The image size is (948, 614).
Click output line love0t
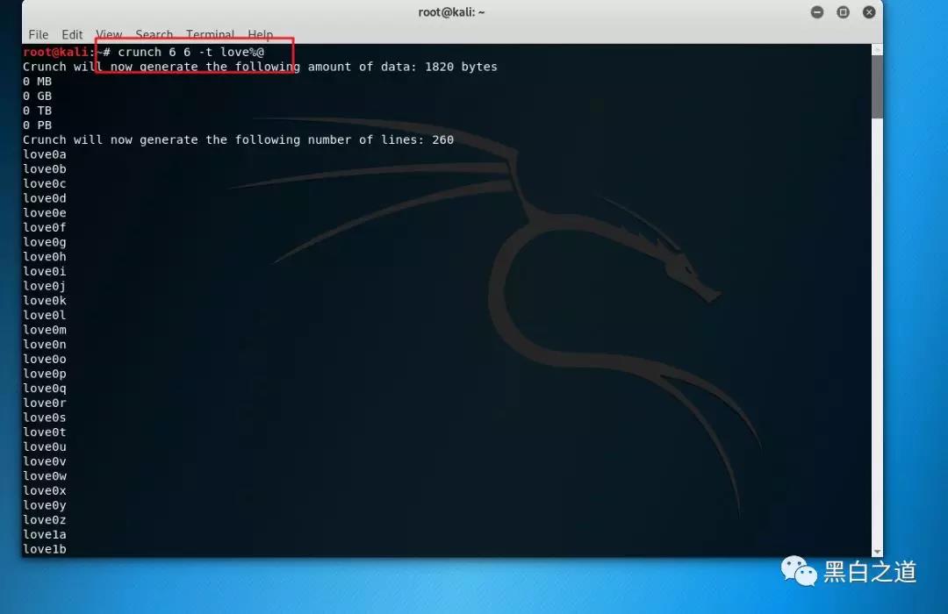[x=45, y=432]
